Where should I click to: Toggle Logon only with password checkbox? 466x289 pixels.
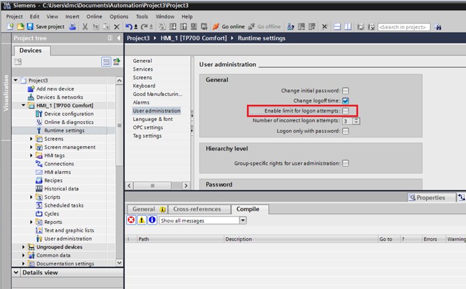[x=345, y=131]
